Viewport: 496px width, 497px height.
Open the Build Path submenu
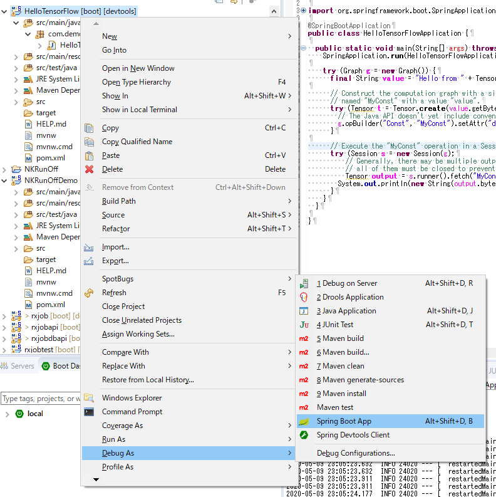189,201
